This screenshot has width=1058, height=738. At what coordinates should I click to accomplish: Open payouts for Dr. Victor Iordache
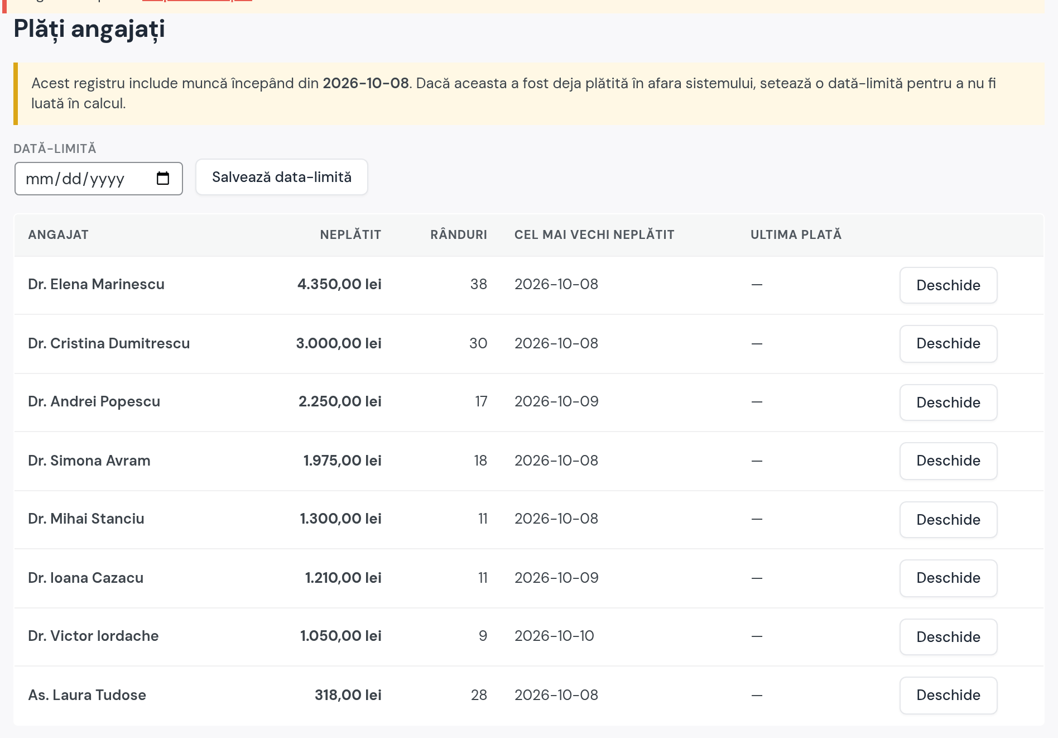(948, 637)
